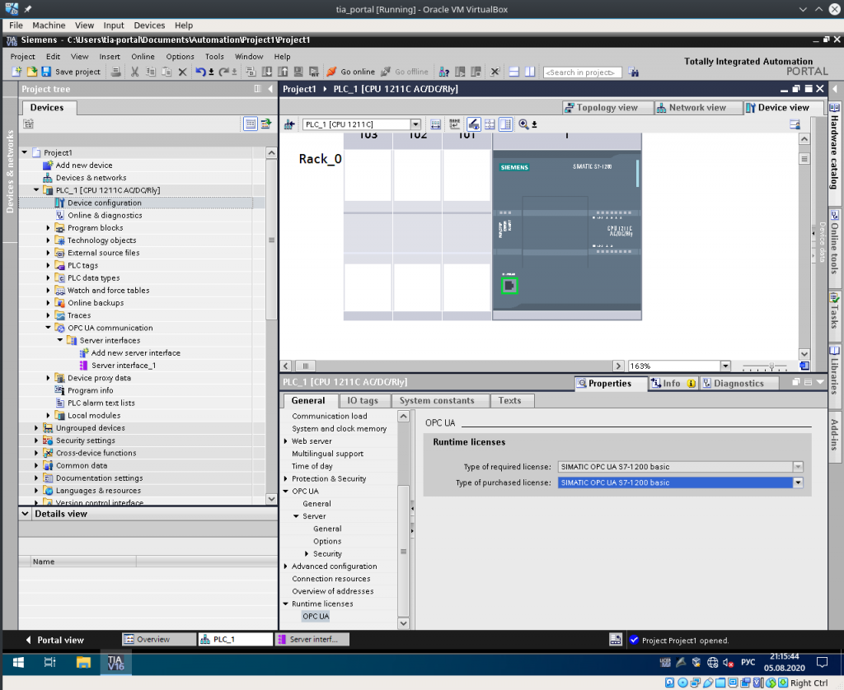Click the Print icon in the toolbar
This screenshot has height=690, width=844.
point(115,72)
